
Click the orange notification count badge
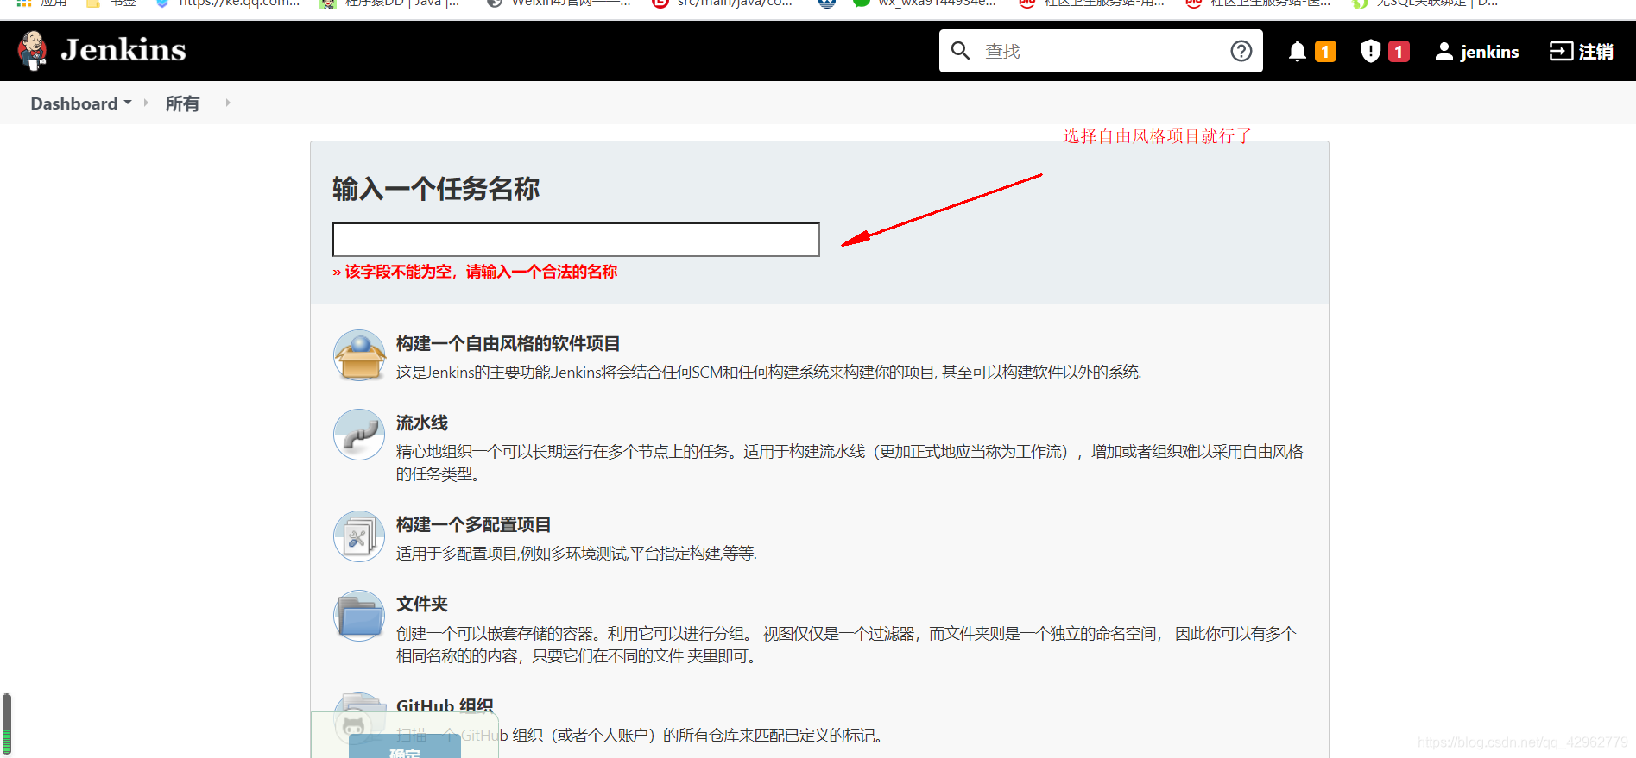(1325, 52)
